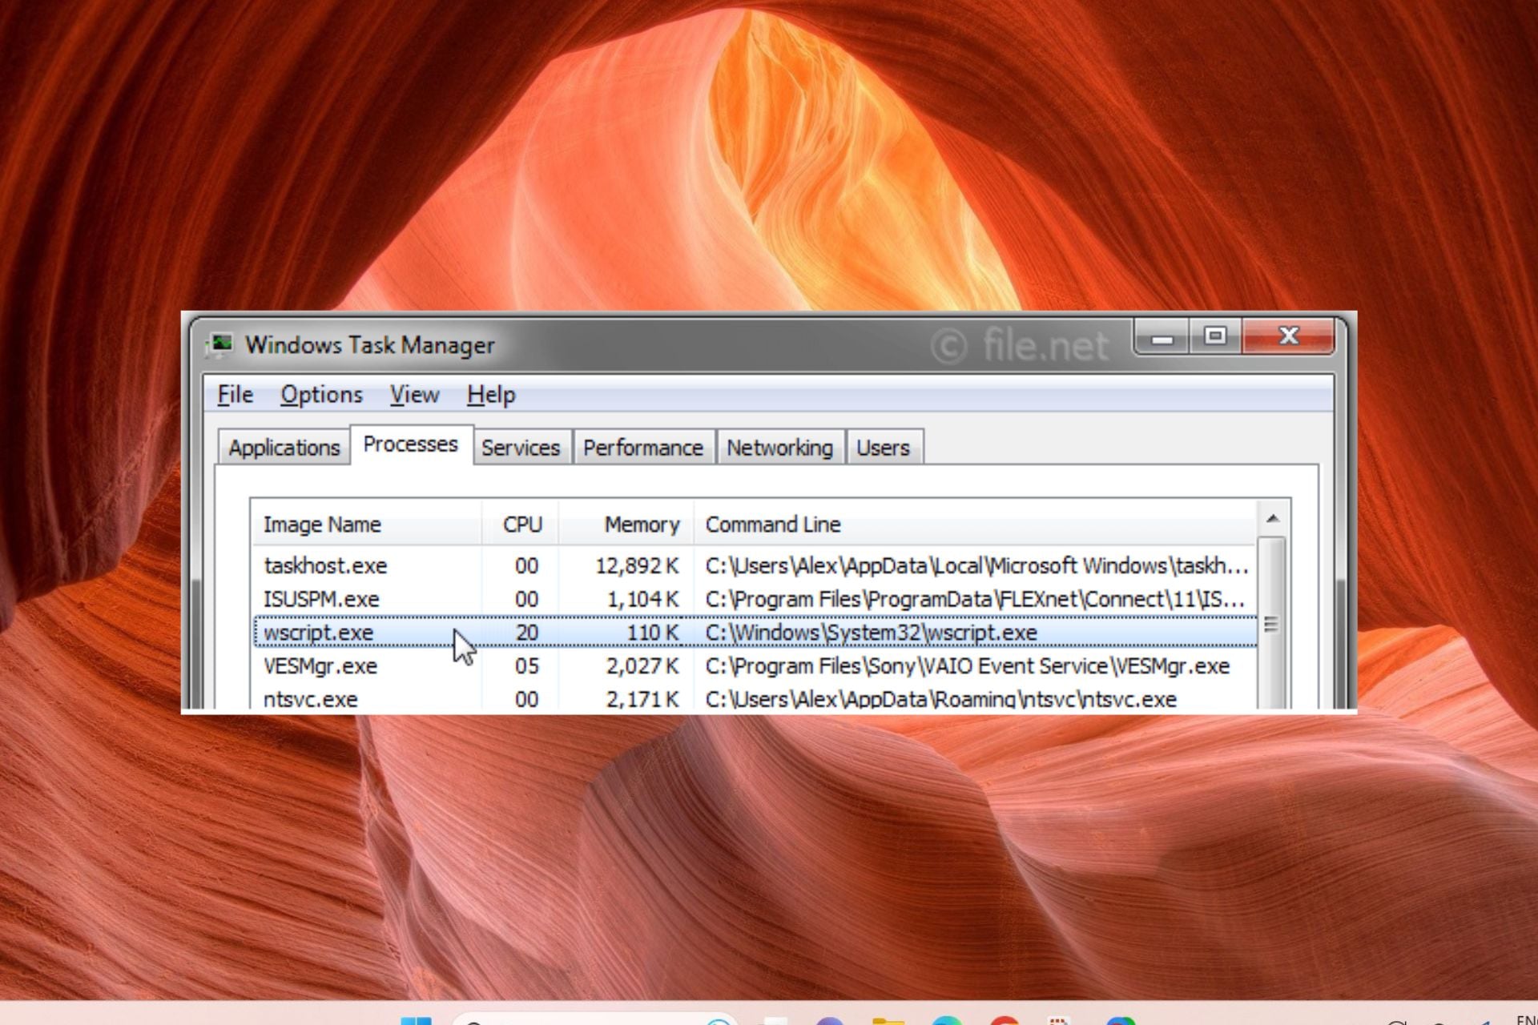Switch to the Performance tab
This screenshot has height=1025, width=1538.
pos(642,448)
